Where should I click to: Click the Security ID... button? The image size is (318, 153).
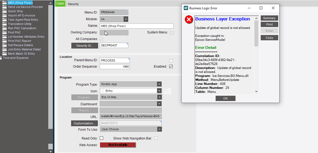(85, 46)
